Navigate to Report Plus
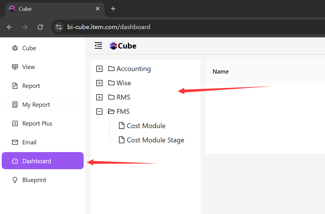325x214 pixels. point(37,124)
